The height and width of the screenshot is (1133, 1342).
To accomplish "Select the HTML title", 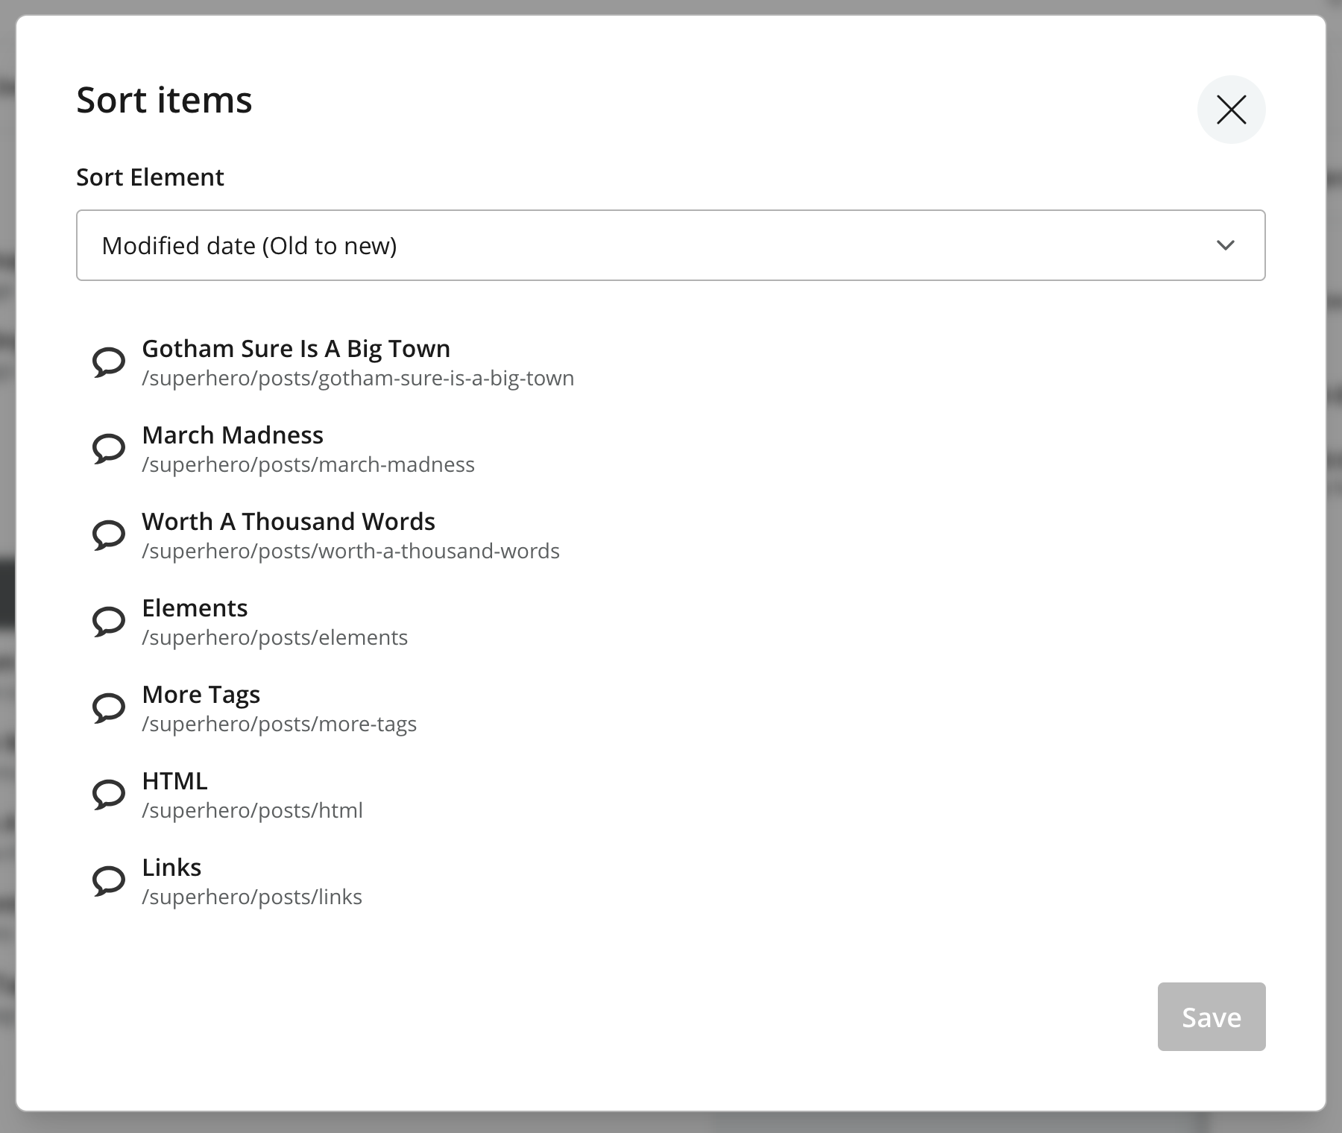I will (x=174, y=781).
